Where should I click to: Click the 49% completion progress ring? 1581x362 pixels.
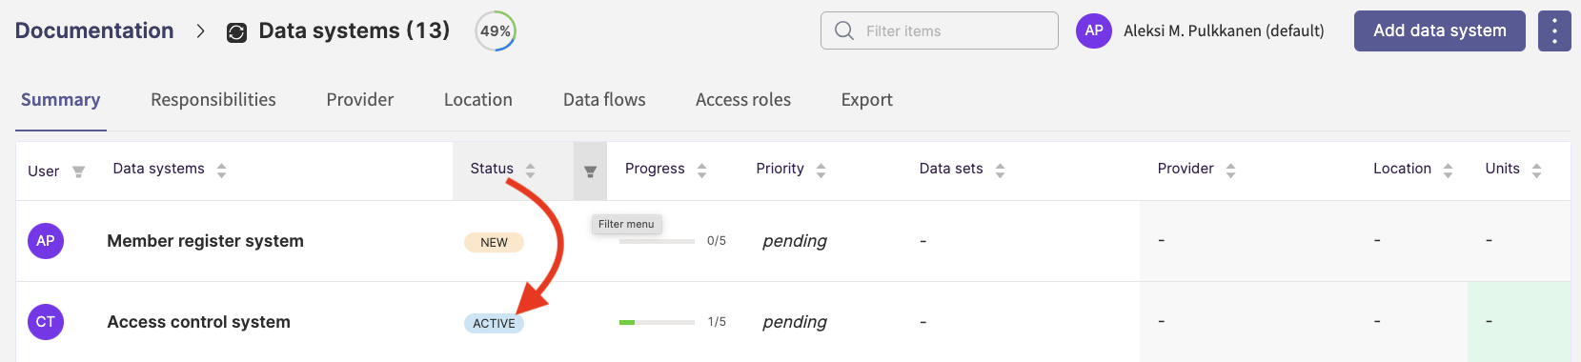pos(496,30)
